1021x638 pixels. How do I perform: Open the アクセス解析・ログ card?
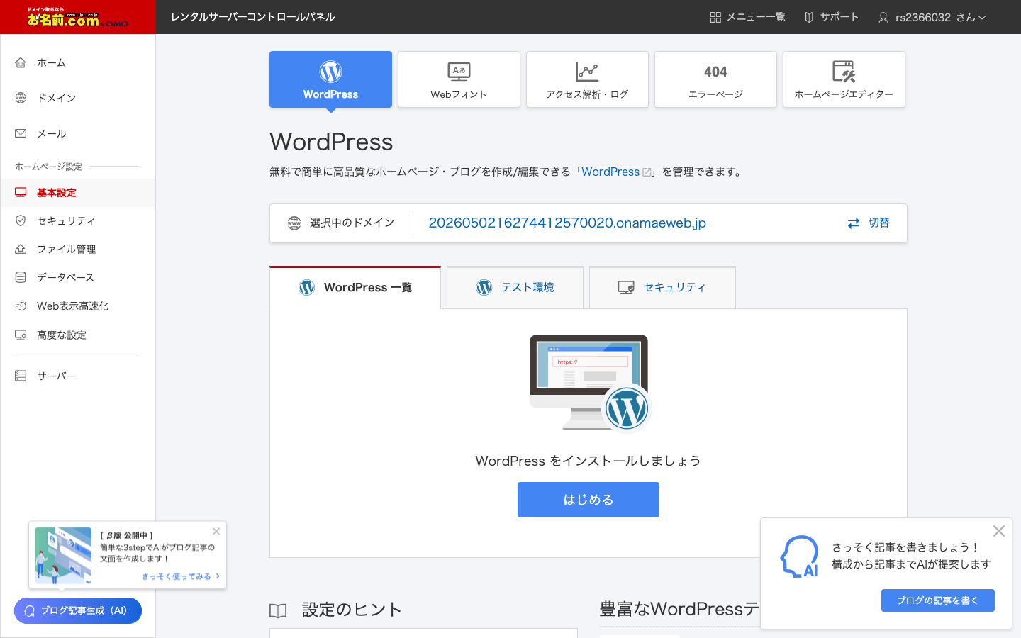[x=587, y=79]
